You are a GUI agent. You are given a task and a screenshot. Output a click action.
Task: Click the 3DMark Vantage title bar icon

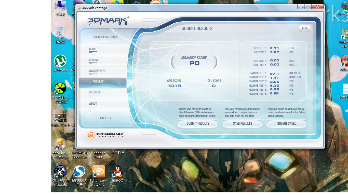pyautogui.click(x=79, y=8)
